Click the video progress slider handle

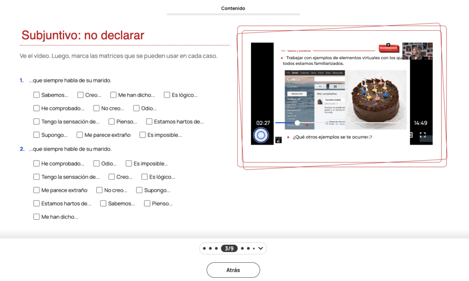[x=297, y=123]
